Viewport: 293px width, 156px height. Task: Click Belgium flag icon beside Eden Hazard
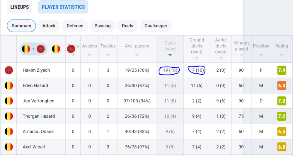click(9, 86)
